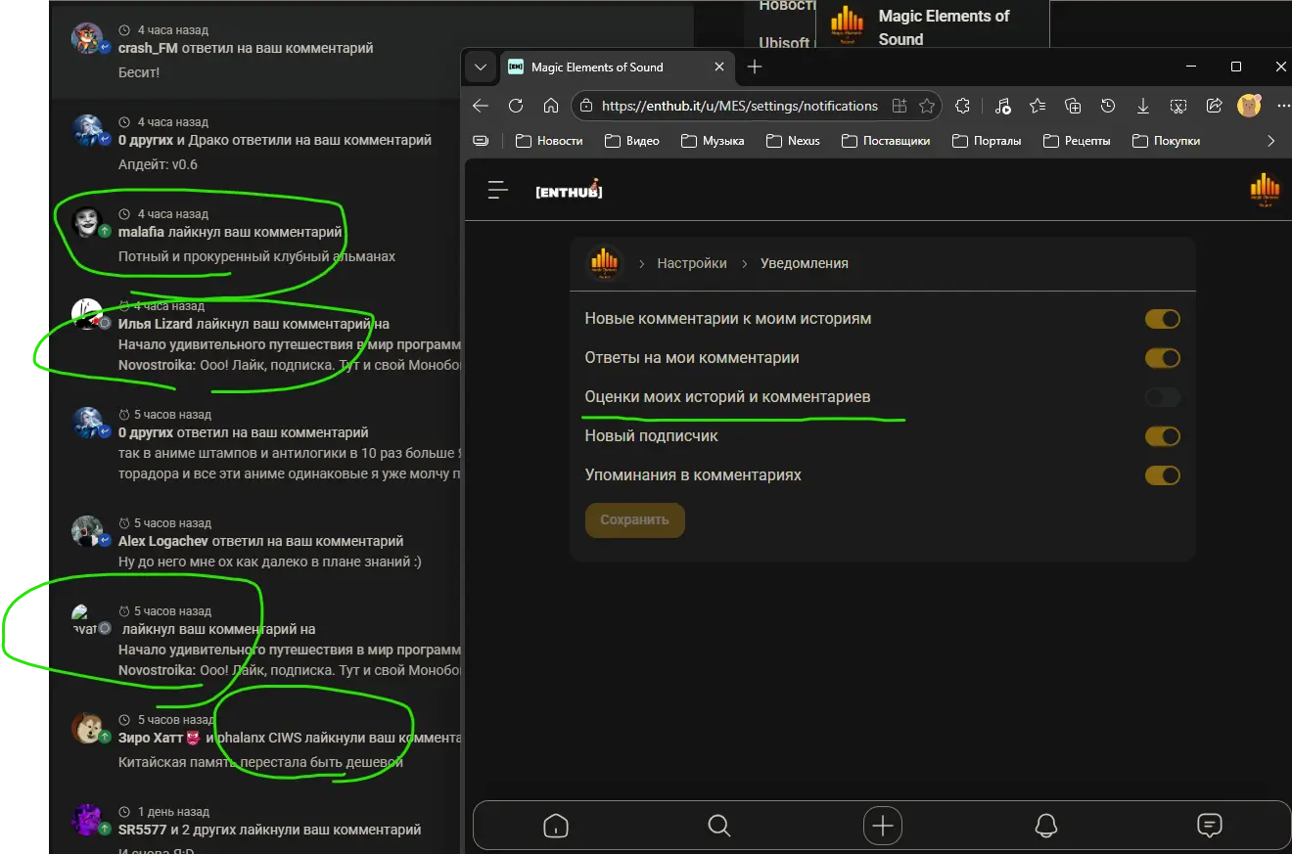Open the browser Downloads arrow icon
Screen dimensions: 1292x854
1142,106
